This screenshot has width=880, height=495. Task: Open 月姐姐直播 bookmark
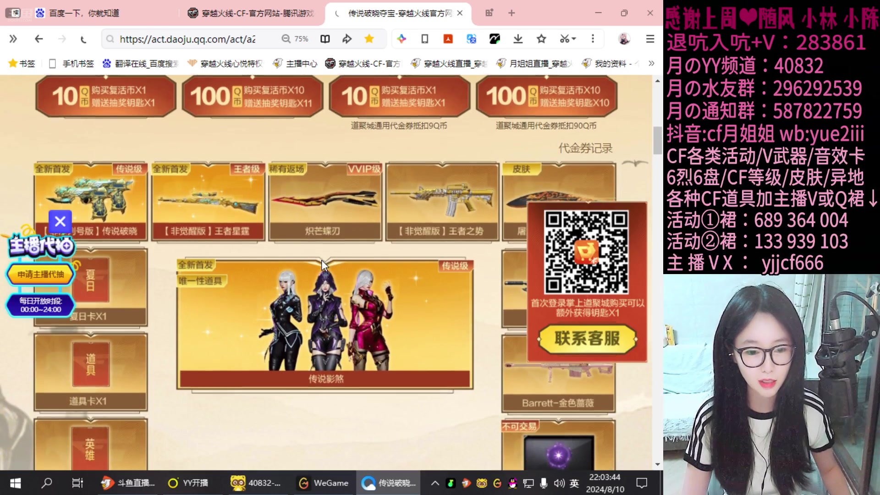click(534, 64)
